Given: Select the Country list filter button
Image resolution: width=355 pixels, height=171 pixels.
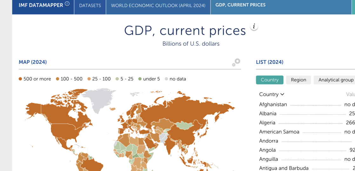Looking at the screenshot, I should click(270, 80).
